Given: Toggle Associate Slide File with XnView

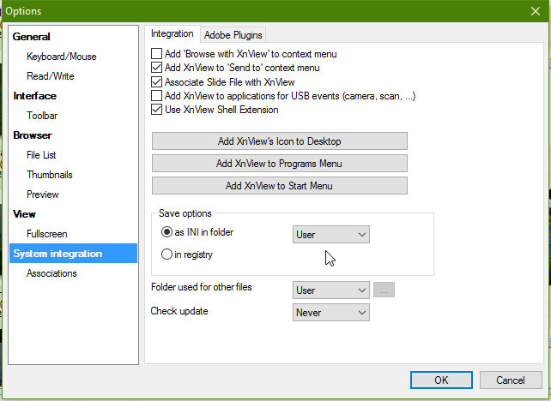Looking at the screenshot, I should pyautogui.click(x=156, y=82).
